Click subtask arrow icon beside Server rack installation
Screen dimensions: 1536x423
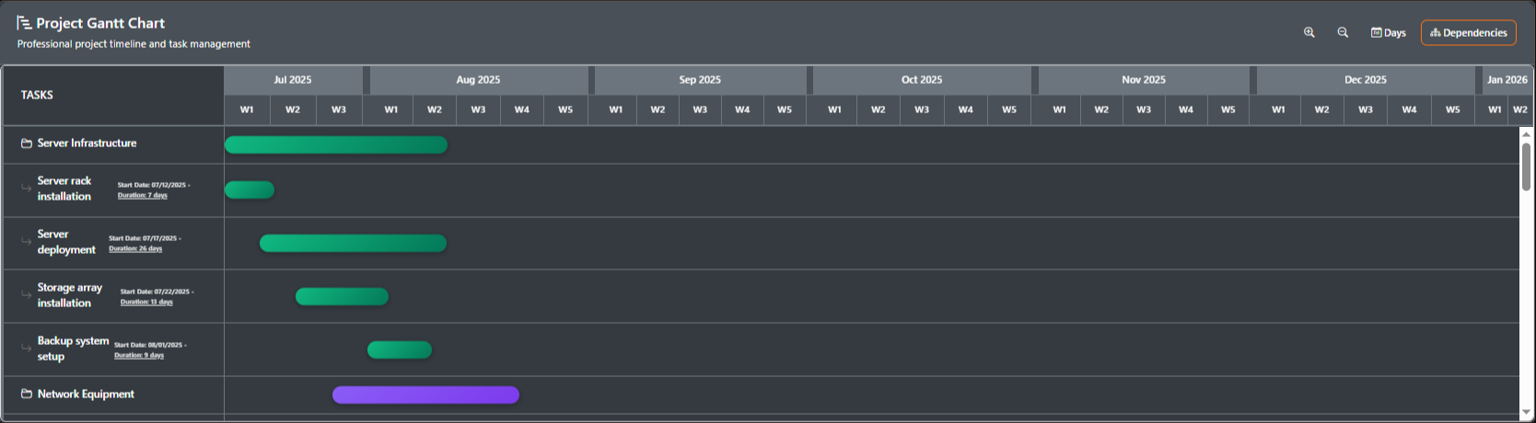(27, 189)
